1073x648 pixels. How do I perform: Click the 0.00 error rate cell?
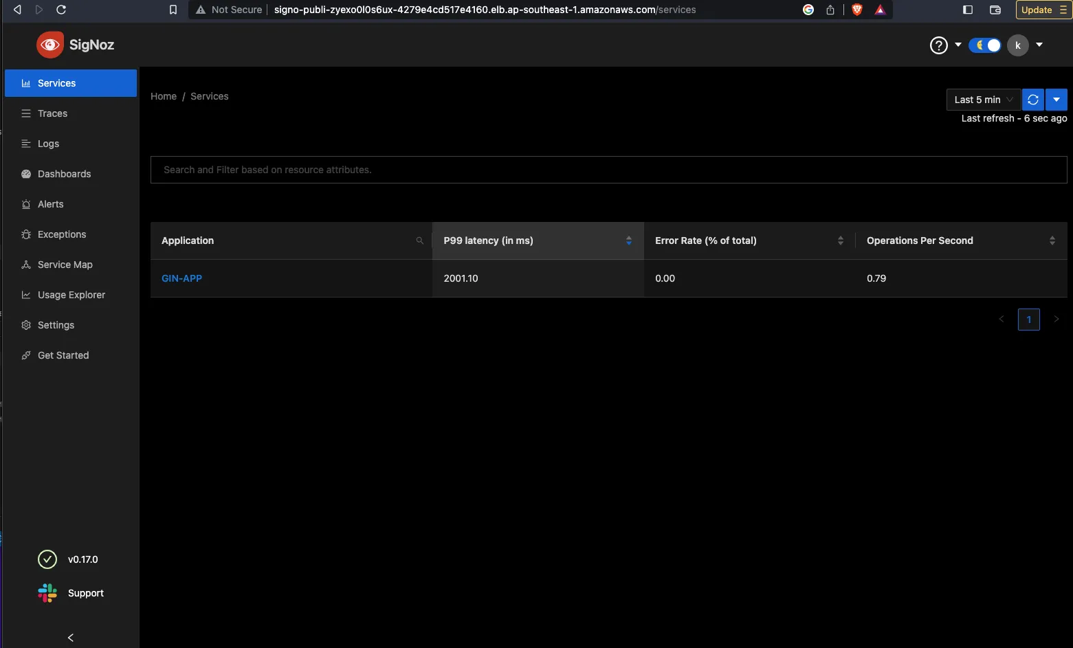[749, 278]
